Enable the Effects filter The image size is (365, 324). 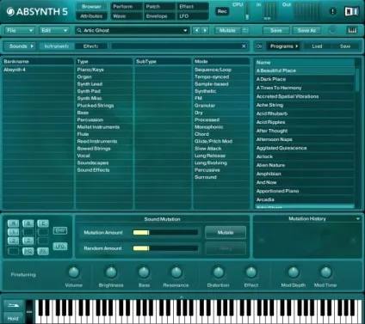(90, 46)
